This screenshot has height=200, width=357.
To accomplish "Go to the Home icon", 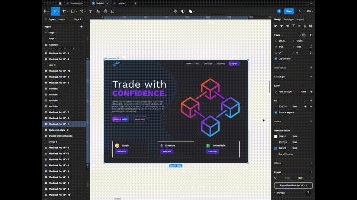I will pyautogui.click(x=60, y=3).
